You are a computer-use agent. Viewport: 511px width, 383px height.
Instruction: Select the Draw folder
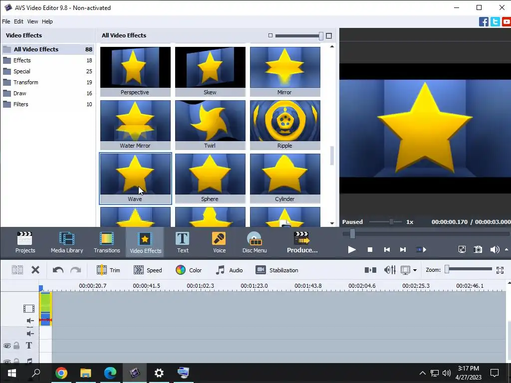click(x=48, y=93)
